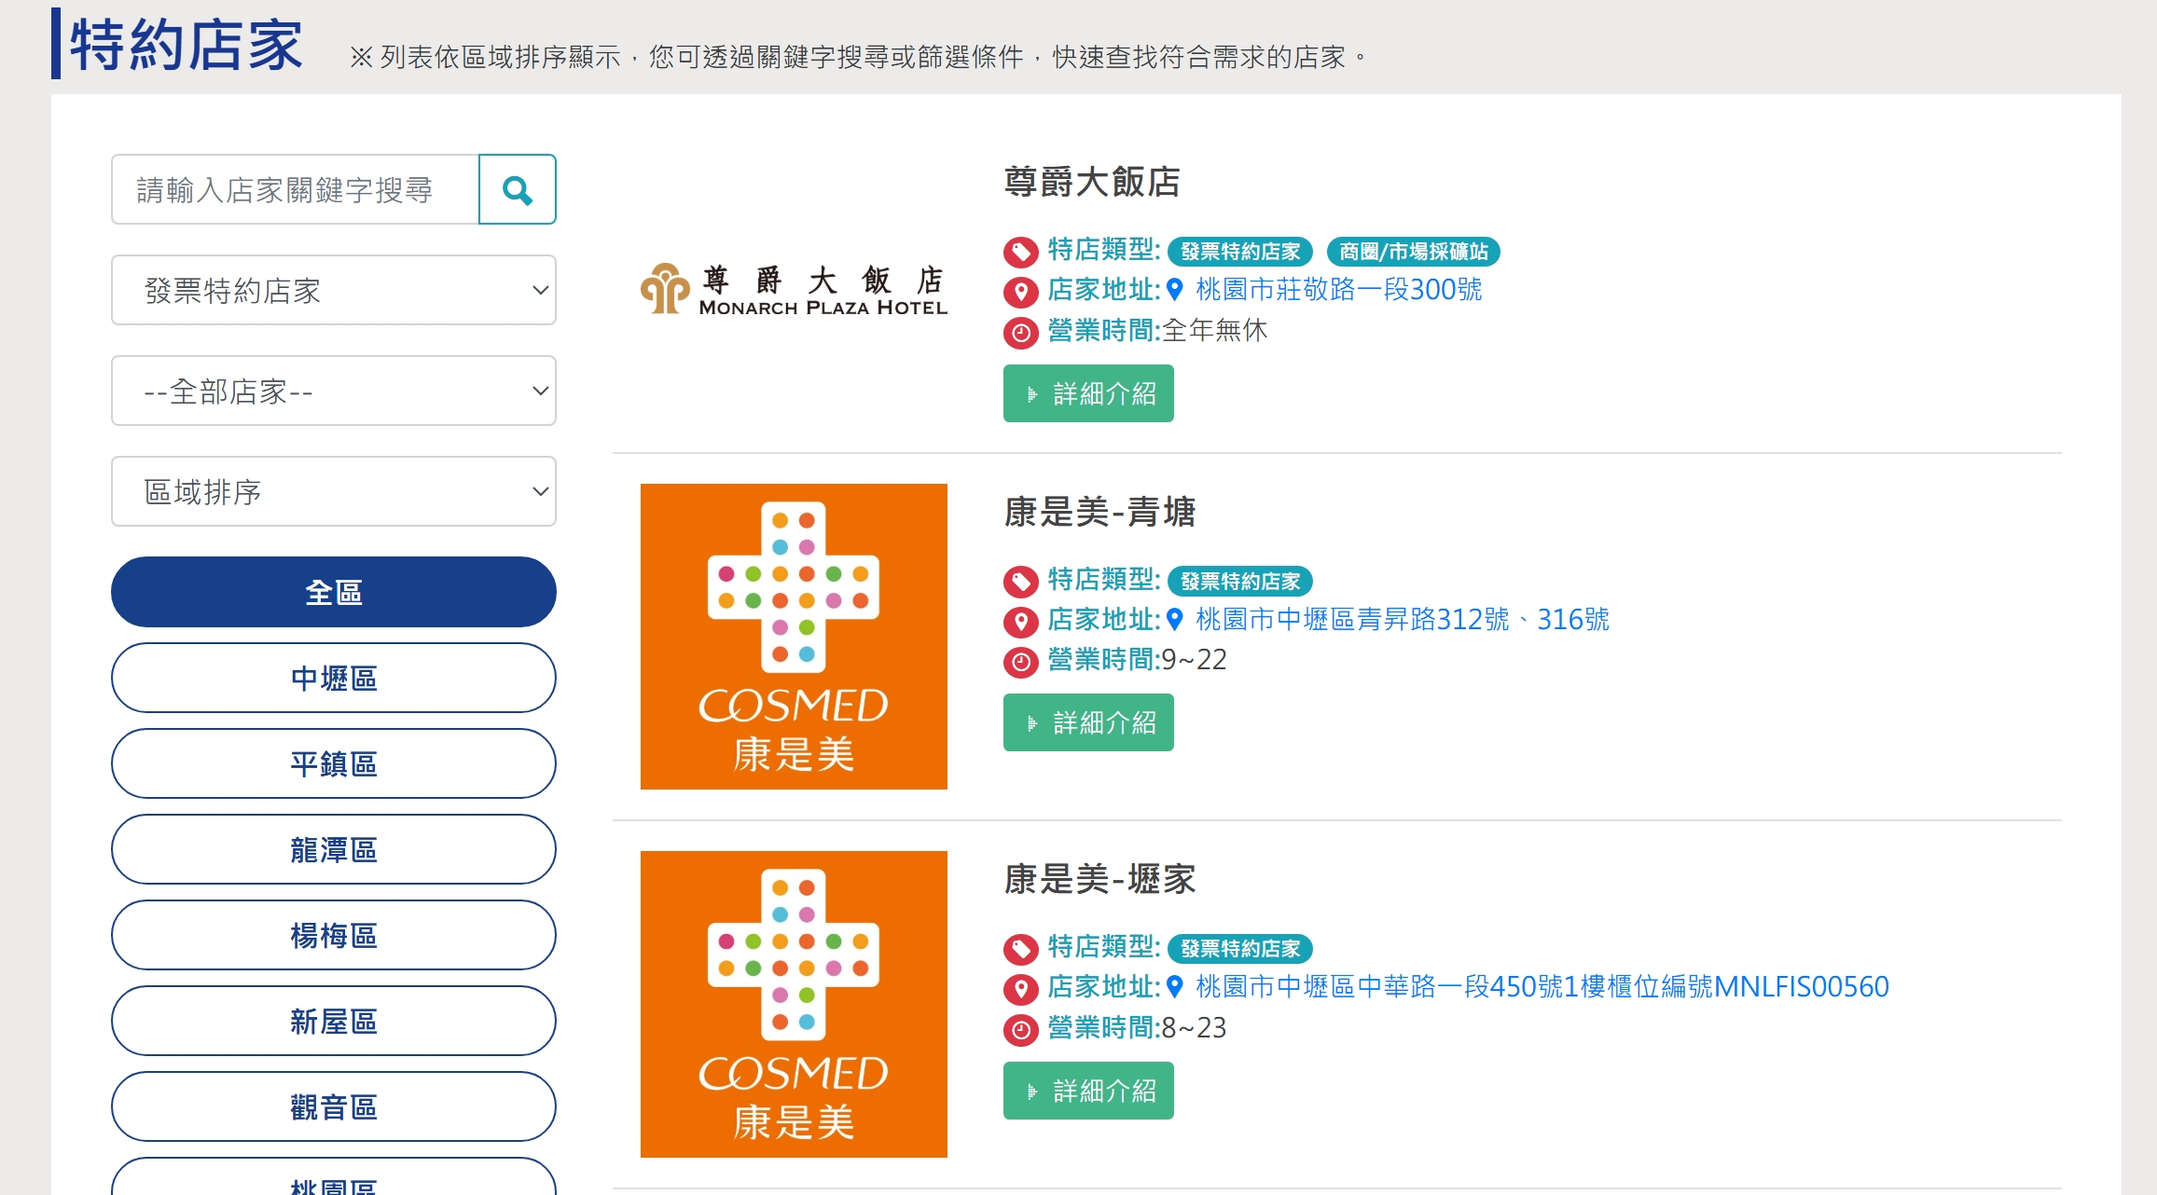Filter stores by 平鎮區
This screenshot has width=2157, height=1195.
click(334, 763)
